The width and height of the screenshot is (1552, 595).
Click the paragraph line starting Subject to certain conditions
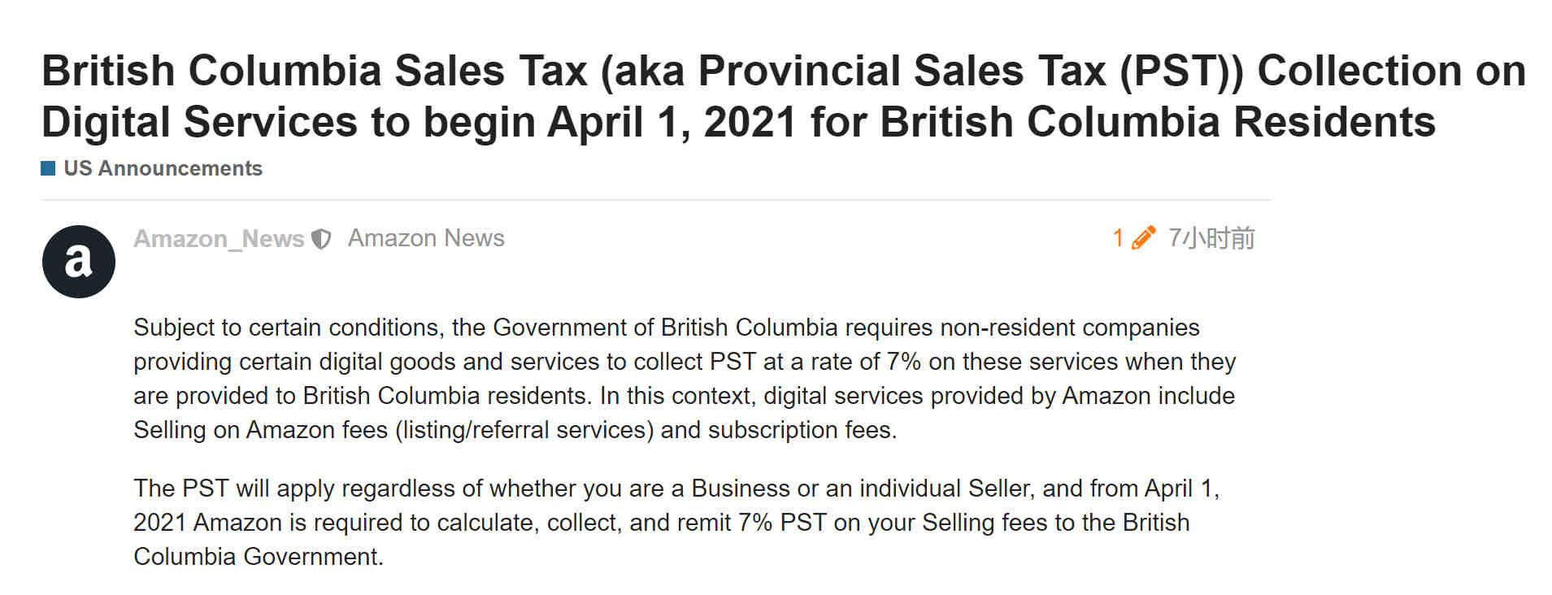click(667, 328)
